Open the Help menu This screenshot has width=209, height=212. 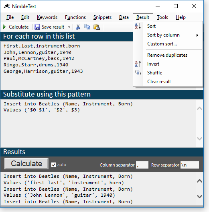tap(181, 17)
